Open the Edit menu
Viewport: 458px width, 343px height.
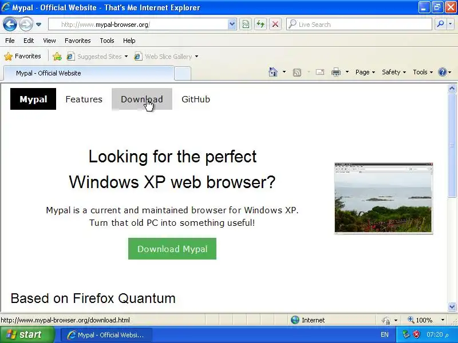click(x=29, y=41)
